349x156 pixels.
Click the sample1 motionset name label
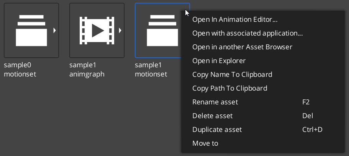(151, 70)
